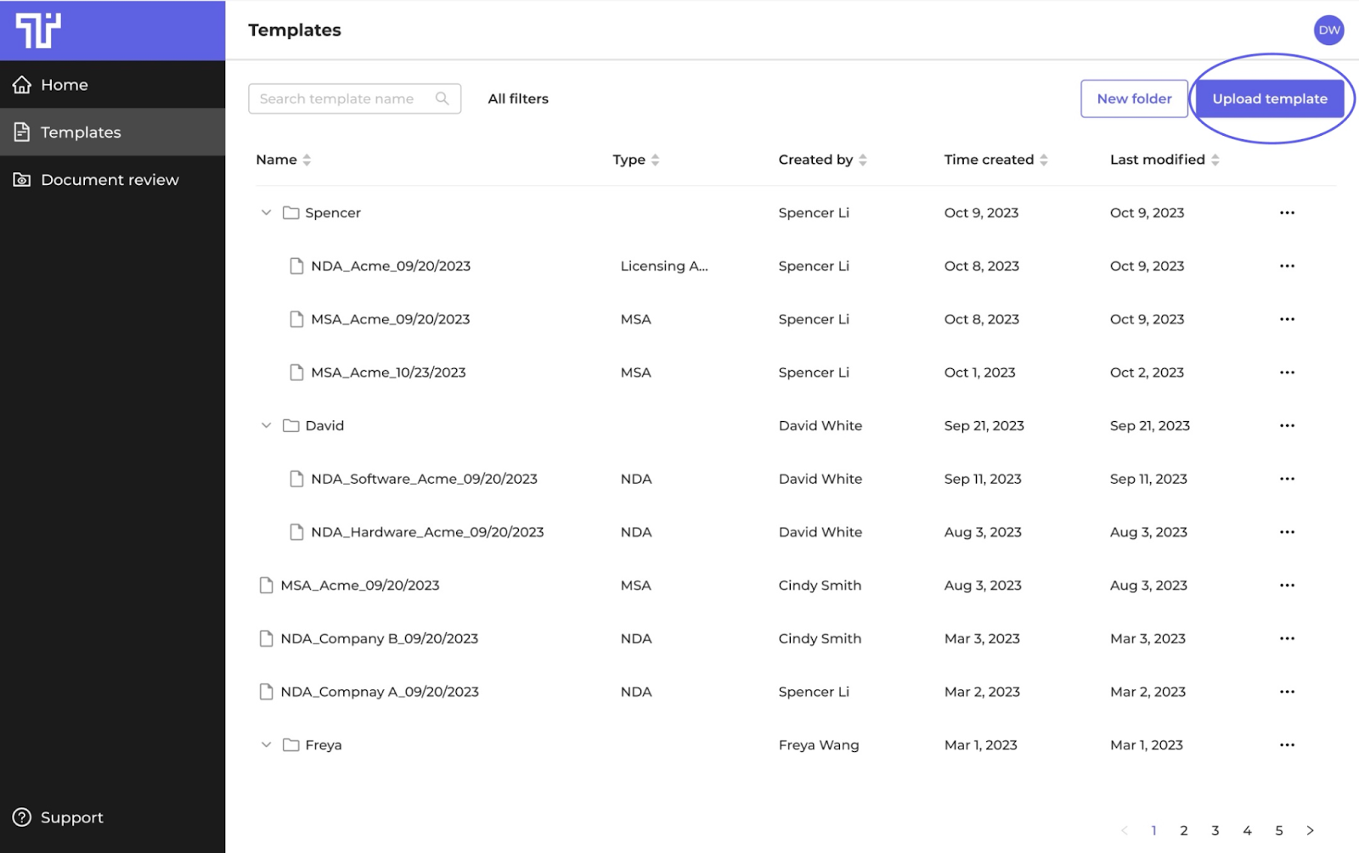Collapse the Spencer folder

(266, 213)
